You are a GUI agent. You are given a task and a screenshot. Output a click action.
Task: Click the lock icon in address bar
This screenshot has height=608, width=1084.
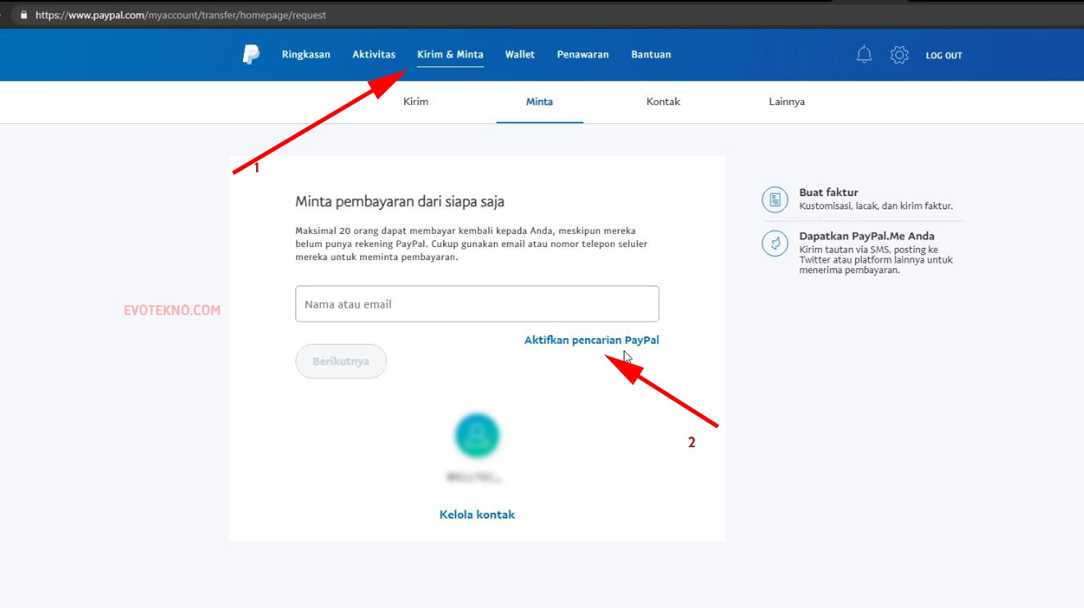click(x=22, y=15)
